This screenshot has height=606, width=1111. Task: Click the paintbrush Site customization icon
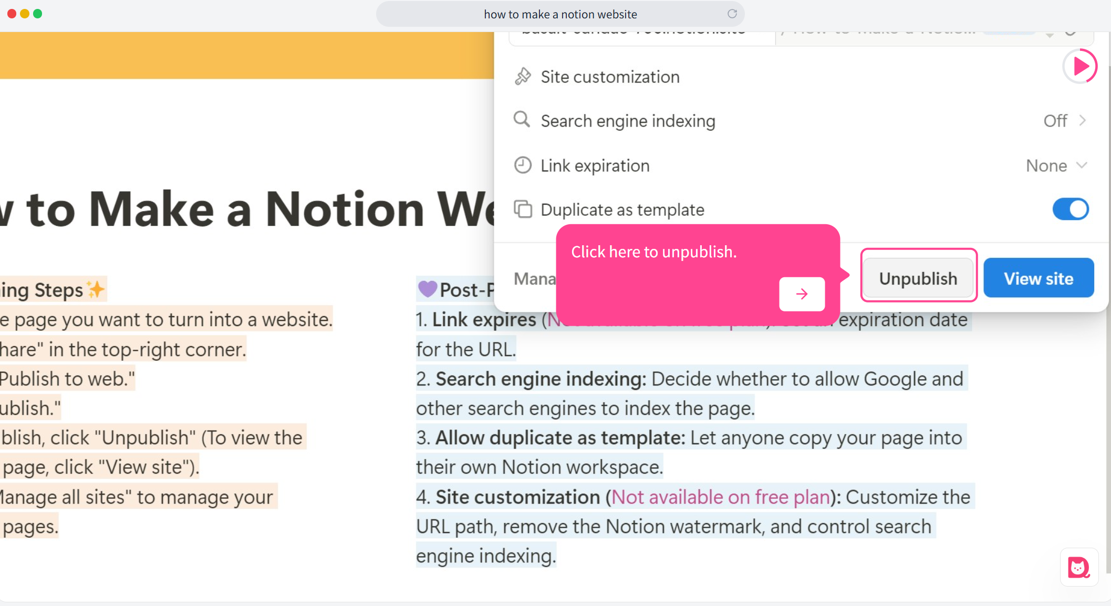click(523, 77)
